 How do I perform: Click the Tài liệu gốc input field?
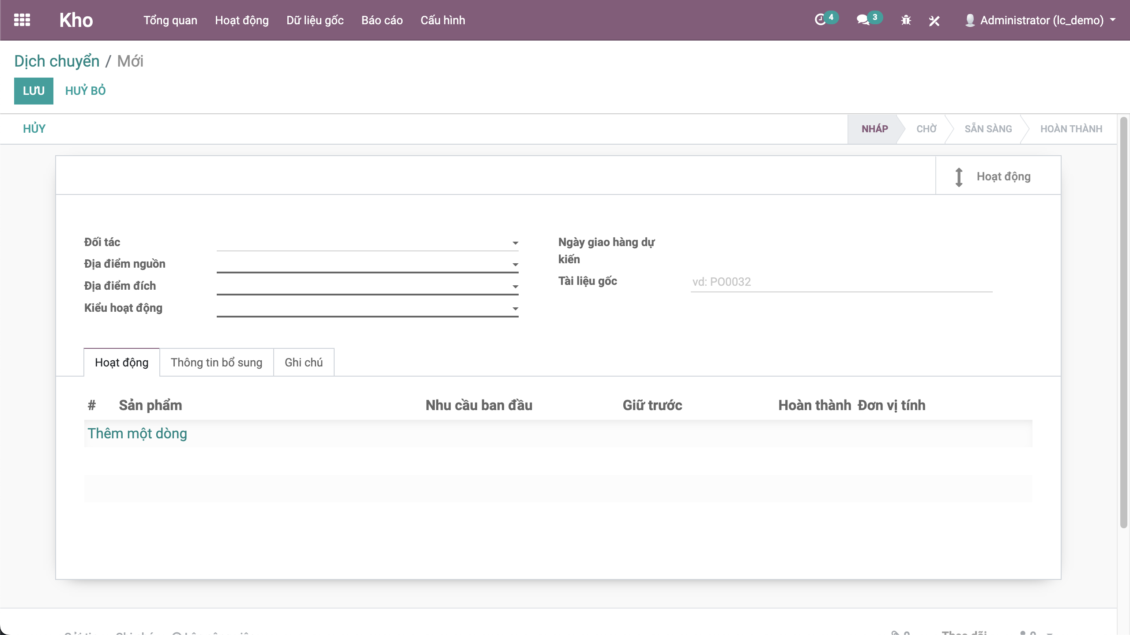point(841,282)
